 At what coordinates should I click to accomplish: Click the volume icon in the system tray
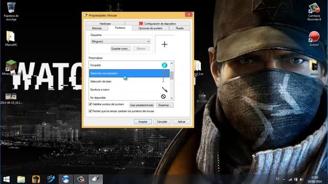(x=301, y=179)
